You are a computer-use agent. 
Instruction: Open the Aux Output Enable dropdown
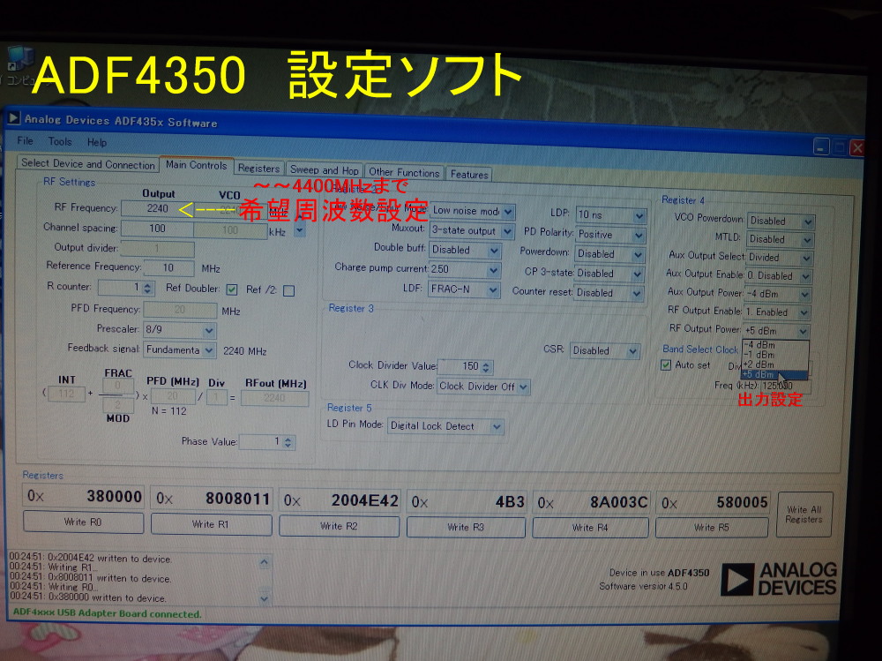(805, 276)
